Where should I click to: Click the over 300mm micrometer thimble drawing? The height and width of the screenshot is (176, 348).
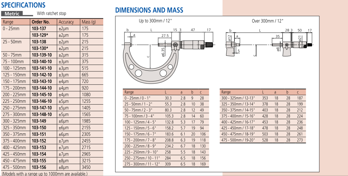click(296, 46)
